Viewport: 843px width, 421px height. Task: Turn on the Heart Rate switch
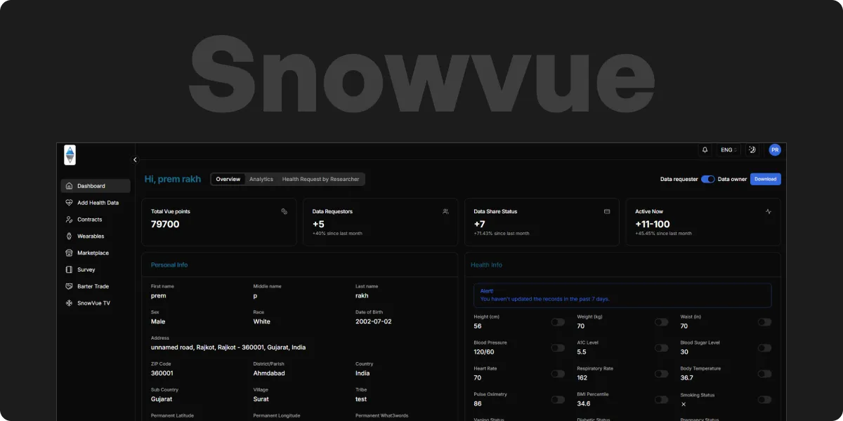point(558,374)
